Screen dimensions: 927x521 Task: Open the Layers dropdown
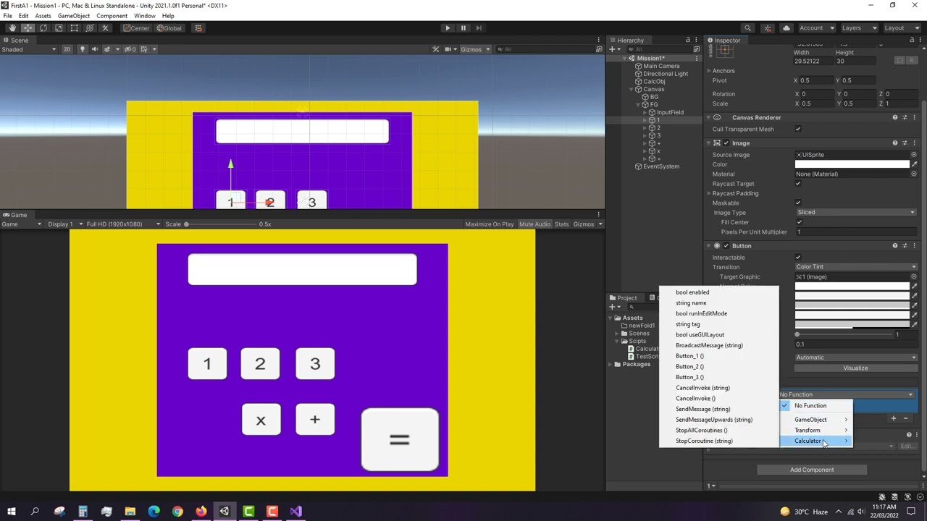click(858, 28)
